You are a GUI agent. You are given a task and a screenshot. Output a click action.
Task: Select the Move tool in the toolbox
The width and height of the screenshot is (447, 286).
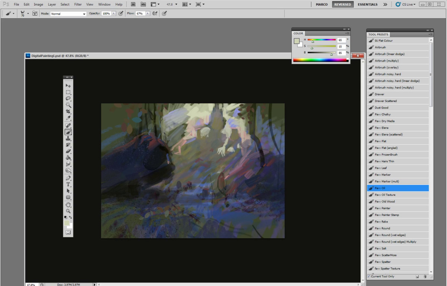[68, 86]
